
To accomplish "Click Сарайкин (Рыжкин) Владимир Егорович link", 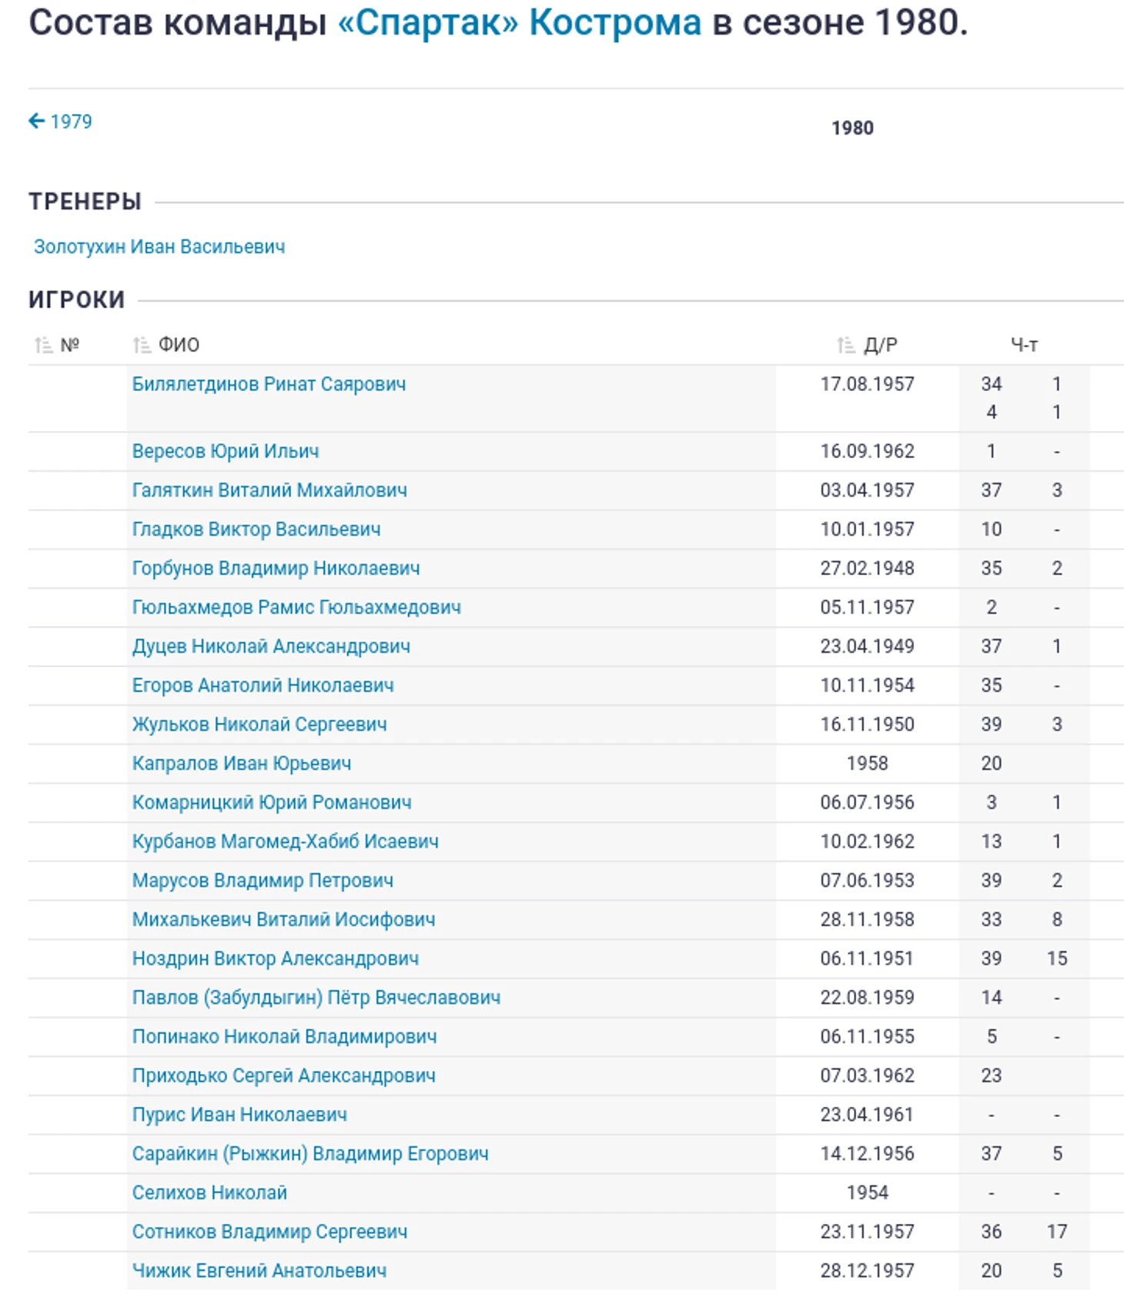I will 310,1154.
